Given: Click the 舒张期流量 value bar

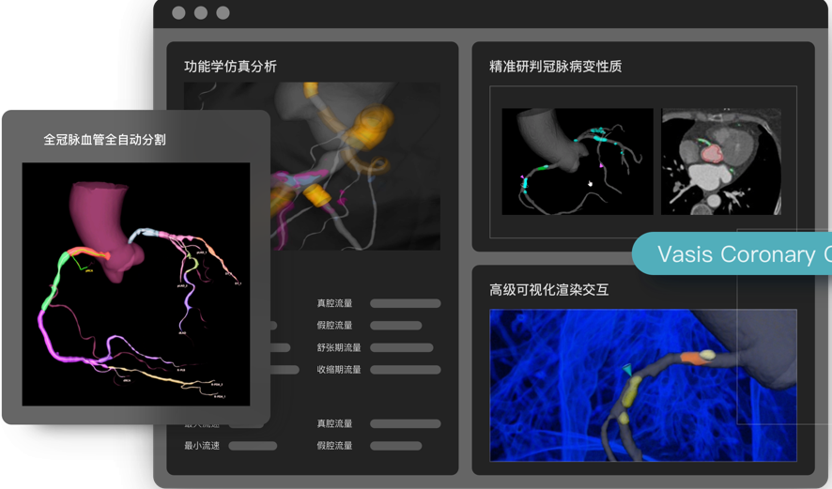Looking at the screenshot, I should click(x=402, y=347).
